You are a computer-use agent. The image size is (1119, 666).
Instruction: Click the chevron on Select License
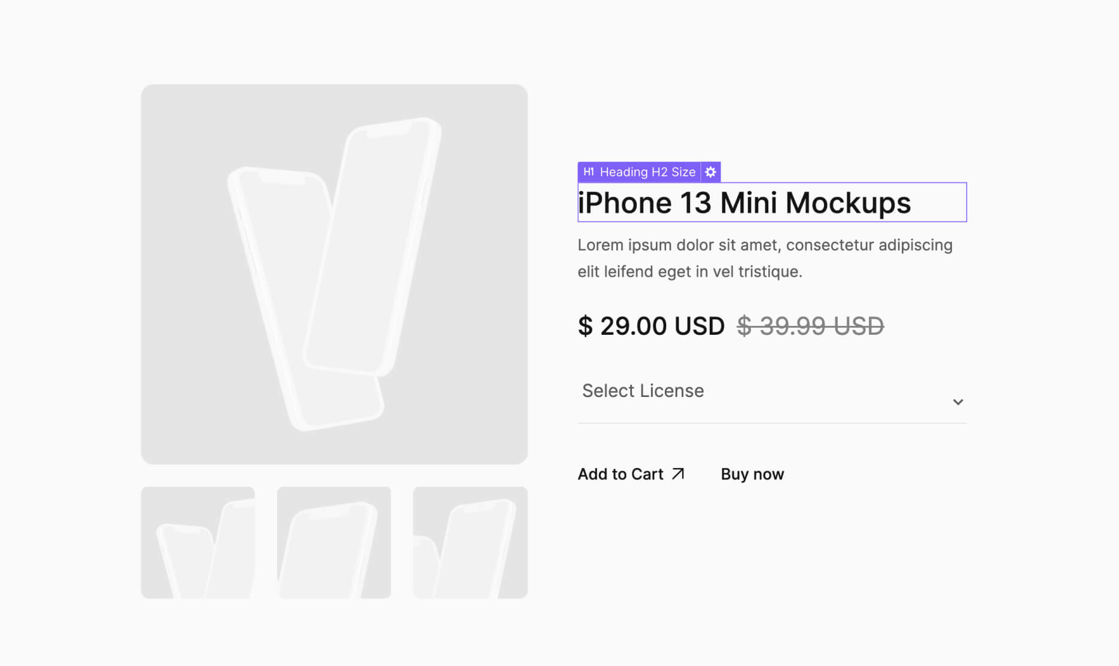[x=958, y=402]
